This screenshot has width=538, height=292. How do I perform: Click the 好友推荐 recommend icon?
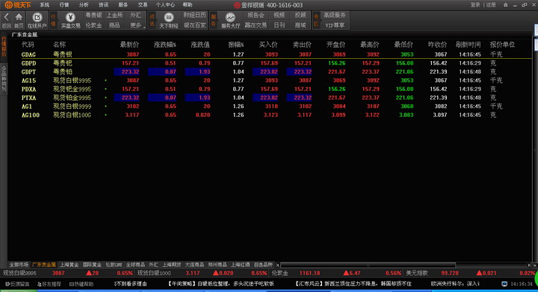click(40, 284)
